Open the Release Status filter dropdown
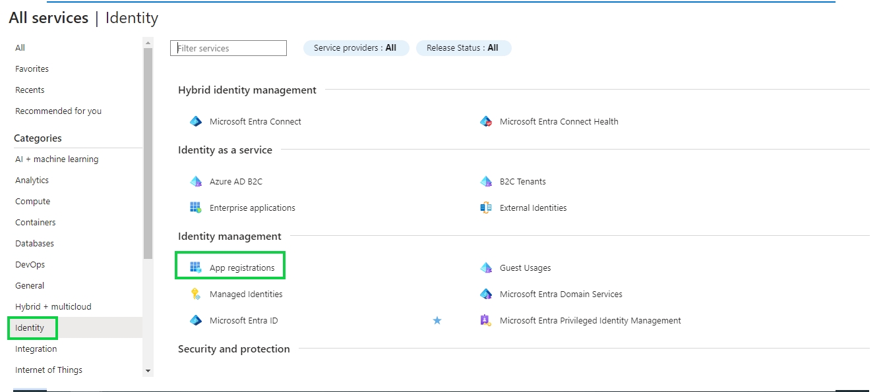Viewport: 883px width, 392px height. pos(463,48)
